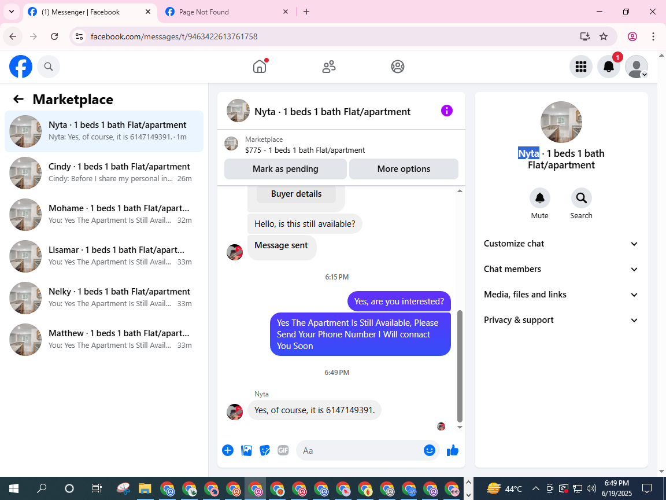Bookmark this page with the star icon

tap(603, 36)
